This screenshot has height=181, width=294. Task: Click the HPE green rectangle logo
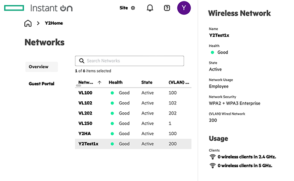pyautogui.click(x=14, y=8)
